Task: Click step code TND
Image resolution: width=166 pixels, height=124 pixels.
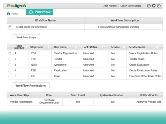Action: [34, 59]
